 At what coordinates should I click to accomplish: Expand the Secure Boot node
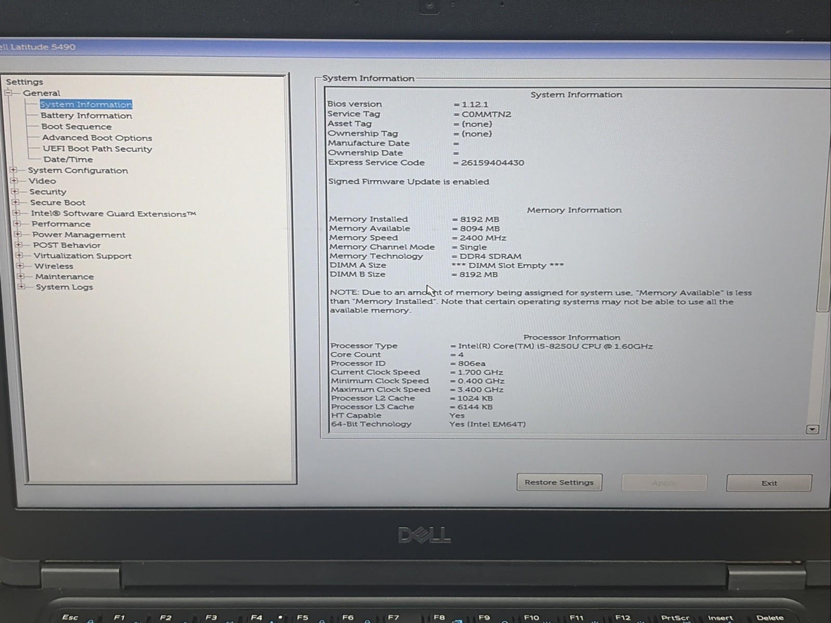16,202
